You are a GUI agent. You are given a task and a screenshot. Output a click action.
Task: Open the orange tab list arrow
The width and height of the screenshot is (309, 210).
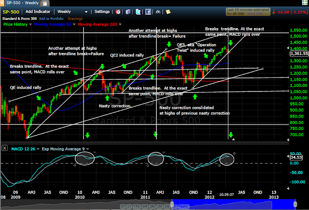coord(2,3)
